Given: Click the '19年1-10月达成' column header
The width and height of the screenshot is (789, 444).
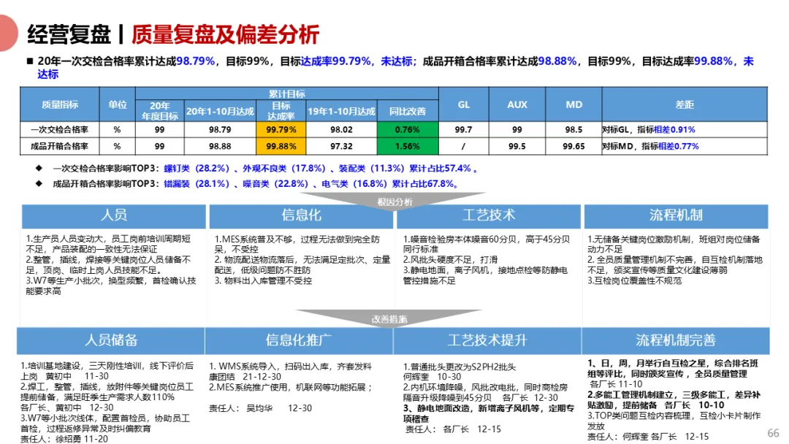Looking at the screenshot, I should (x=341, y=111).
